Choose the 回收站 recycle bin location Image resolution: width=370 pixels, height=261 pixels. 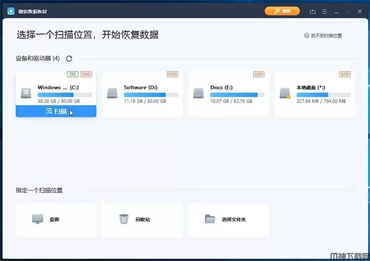[x=142, y=220]
